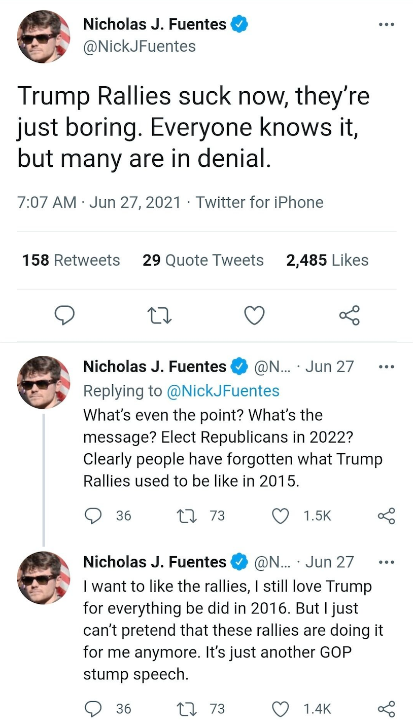Open more options on the last reply
This screenshot has width=413, height=727.
(387, 562)
